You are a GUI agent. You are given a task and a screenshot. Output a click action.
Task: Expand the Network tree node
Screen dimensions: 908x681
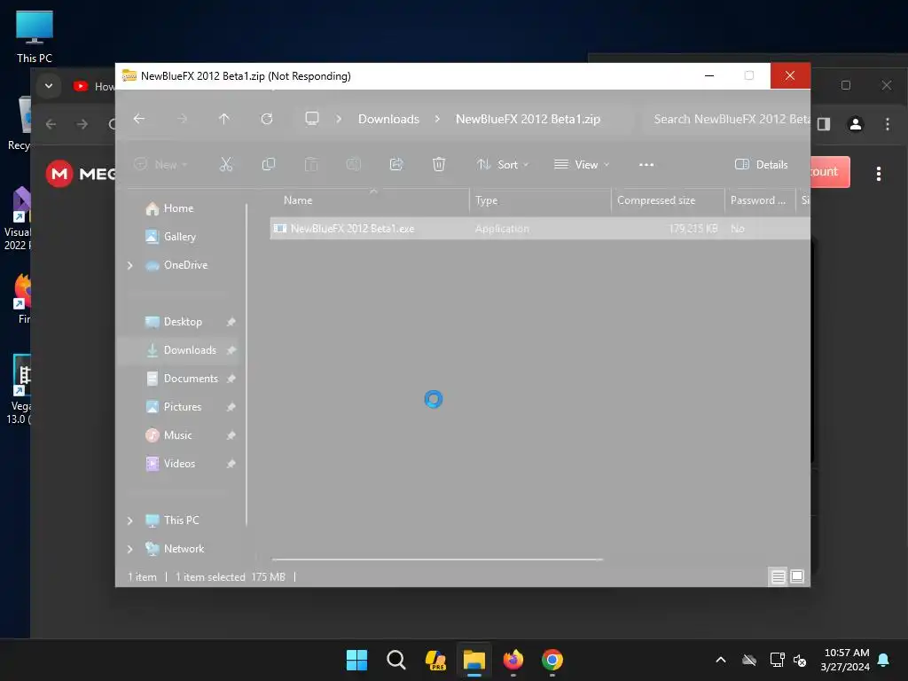pos(130,549)
